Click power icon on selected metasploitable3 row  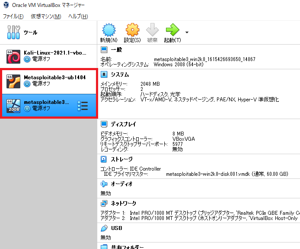pos(27,109)
